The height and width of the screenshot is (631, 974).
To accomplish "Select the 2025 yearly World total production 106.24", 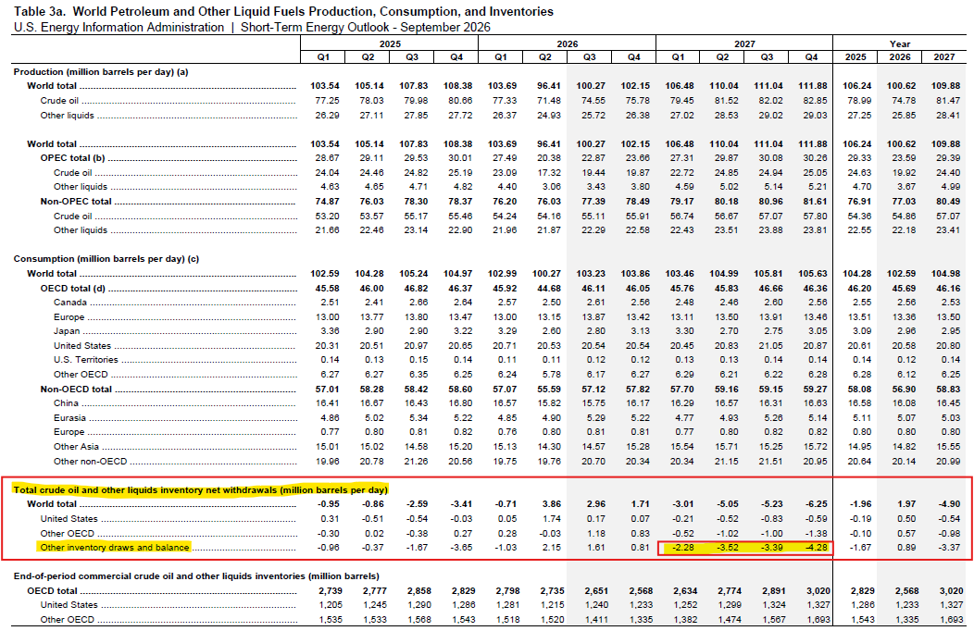I will (x=856, y=86).
